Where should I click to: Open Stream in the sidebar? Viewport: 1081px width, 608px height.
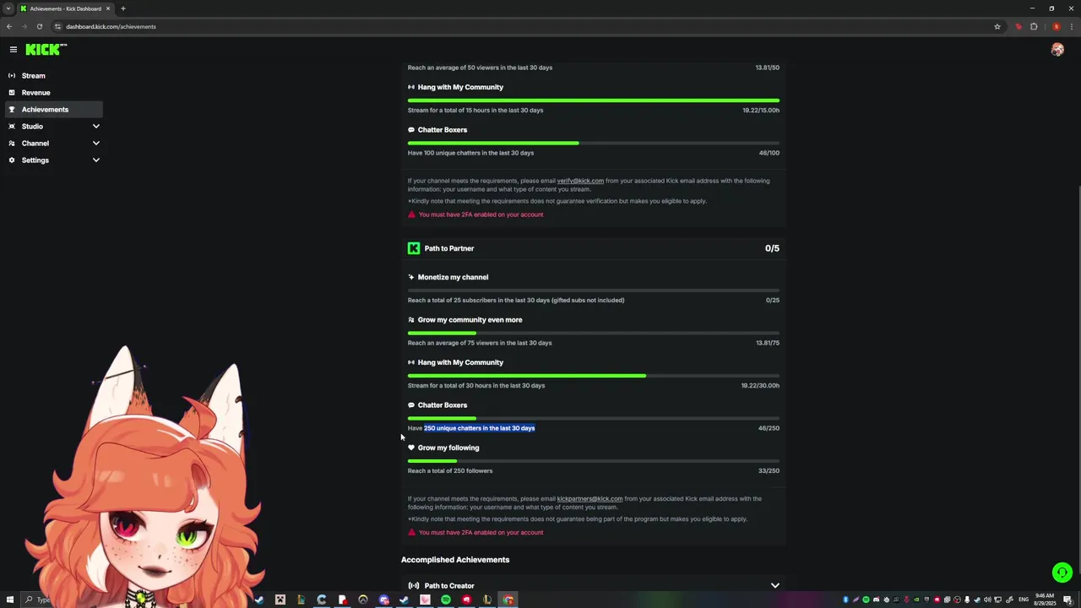point(54,76)
